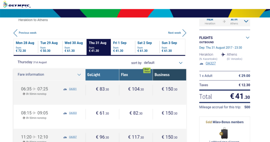The width and height of the screenshot is (270, 142).
Task: Choose GoLight fare €61.30 for 08:15 flight
Action: 102,113
